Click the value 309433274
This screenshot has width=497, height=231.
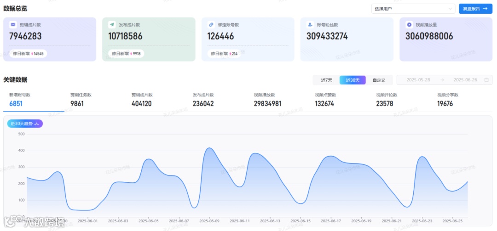(327, 36)
